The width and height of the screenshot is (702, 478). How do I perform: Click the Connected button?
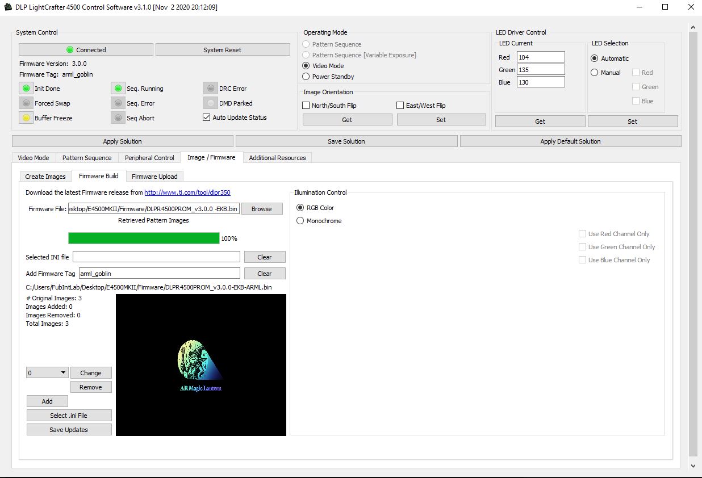[x=86, y=50]
